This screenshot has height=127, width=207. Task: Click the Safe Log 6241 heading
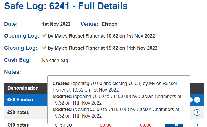click(66, 6)
